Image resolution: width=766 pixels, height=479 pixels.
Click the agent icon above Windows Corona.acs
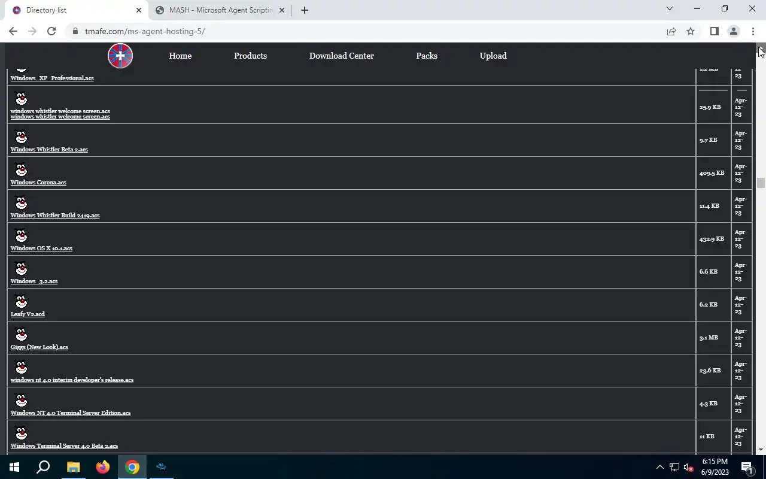pos(21,170)
